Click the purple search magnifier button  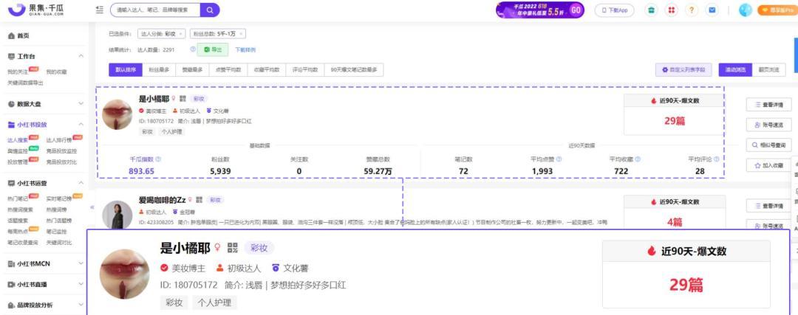(x=210, y=10)
